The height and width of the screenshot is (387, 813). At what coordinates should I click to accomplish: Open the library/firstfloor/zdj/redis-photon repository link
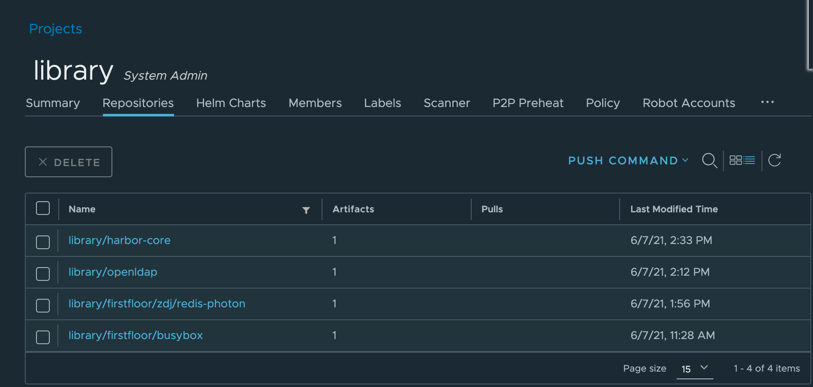tap(157, 304)
